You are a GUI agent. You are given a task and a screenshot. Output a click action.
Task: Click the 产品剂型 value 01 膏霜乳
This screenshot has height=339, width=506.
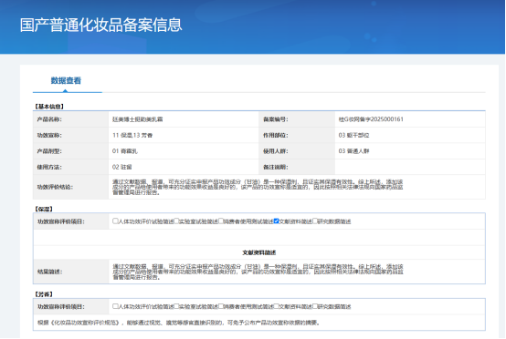point(125,151)
